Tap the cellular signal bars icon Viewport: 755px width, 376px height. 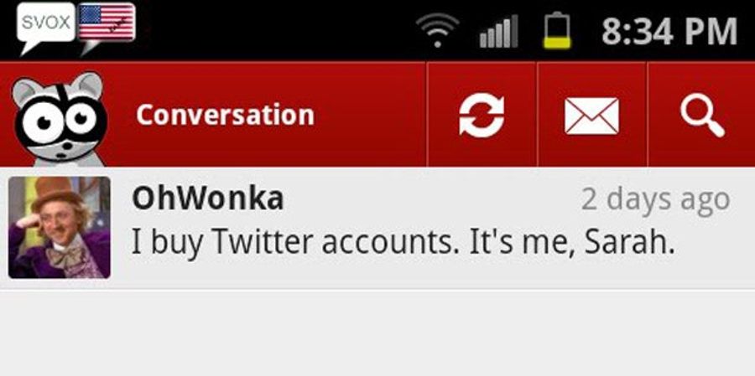[x=498, y=31]
